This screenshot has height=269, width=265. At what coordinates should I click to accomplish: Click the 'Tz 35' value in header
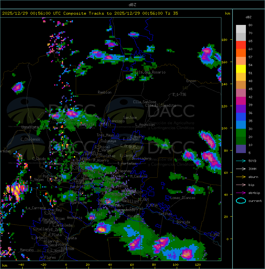coord(172,13)
